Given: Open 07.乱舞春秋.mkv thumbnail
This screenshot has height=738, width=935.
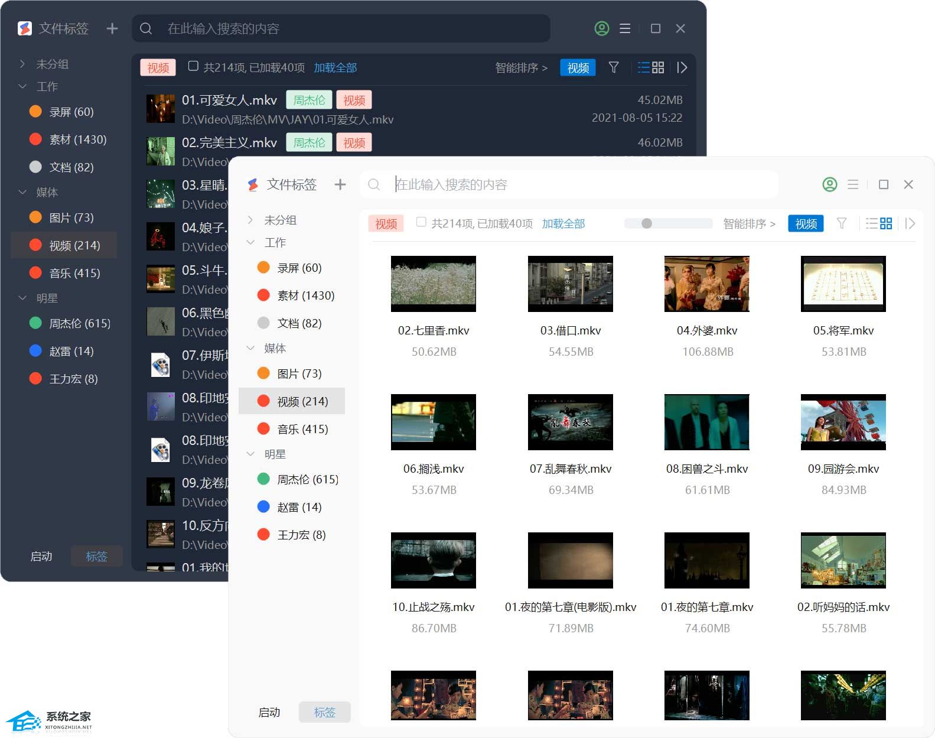Looking at the screenshot, I should pos(571,422).
